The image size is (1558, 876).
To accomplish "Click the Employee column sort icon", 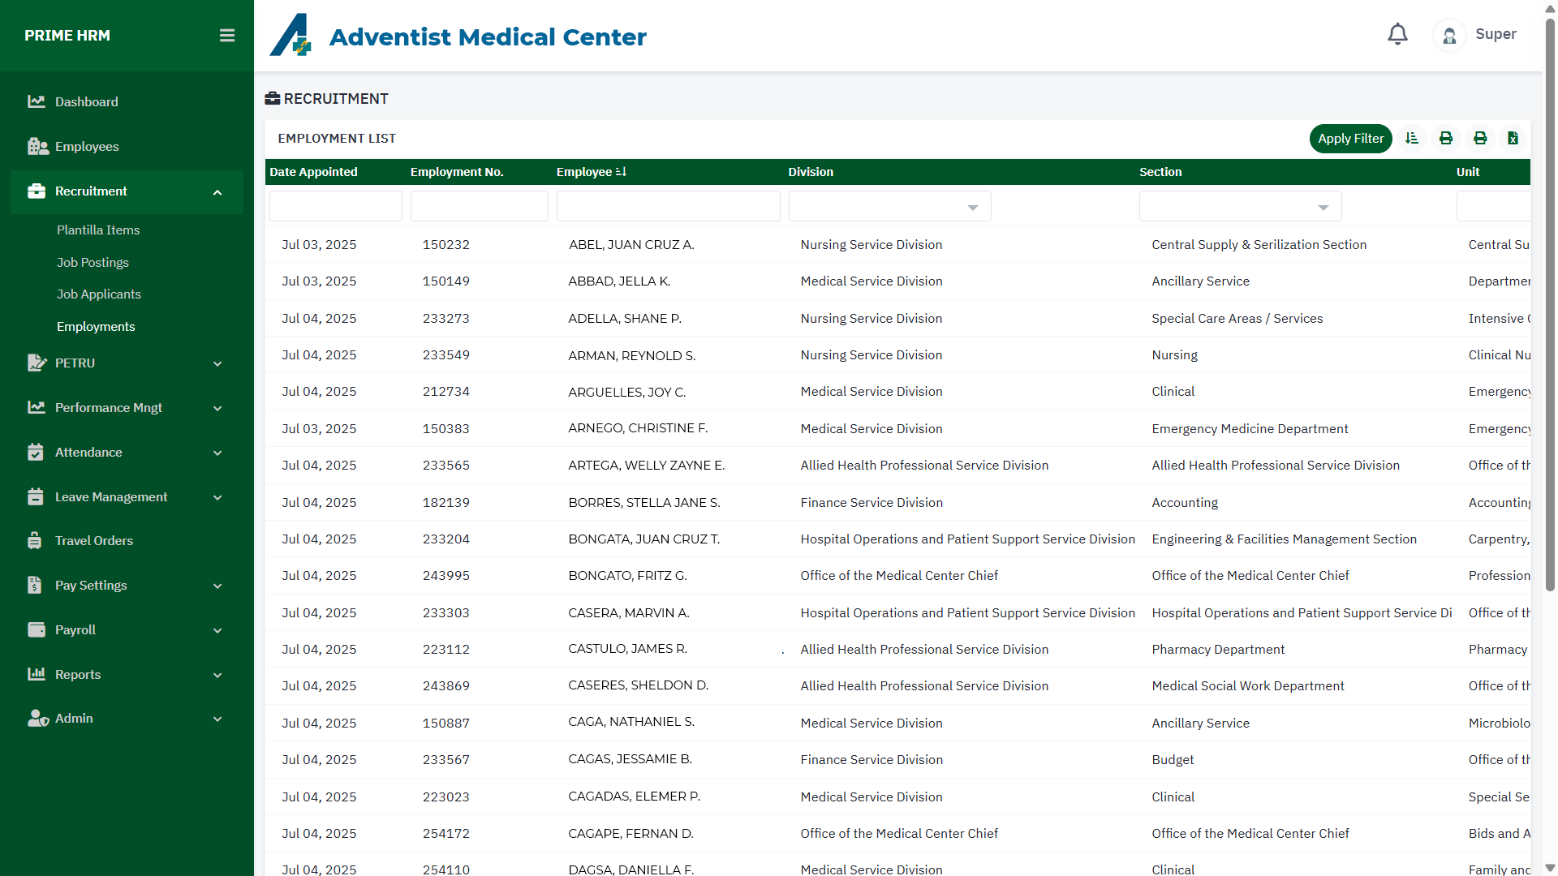I will coord(622,172).
